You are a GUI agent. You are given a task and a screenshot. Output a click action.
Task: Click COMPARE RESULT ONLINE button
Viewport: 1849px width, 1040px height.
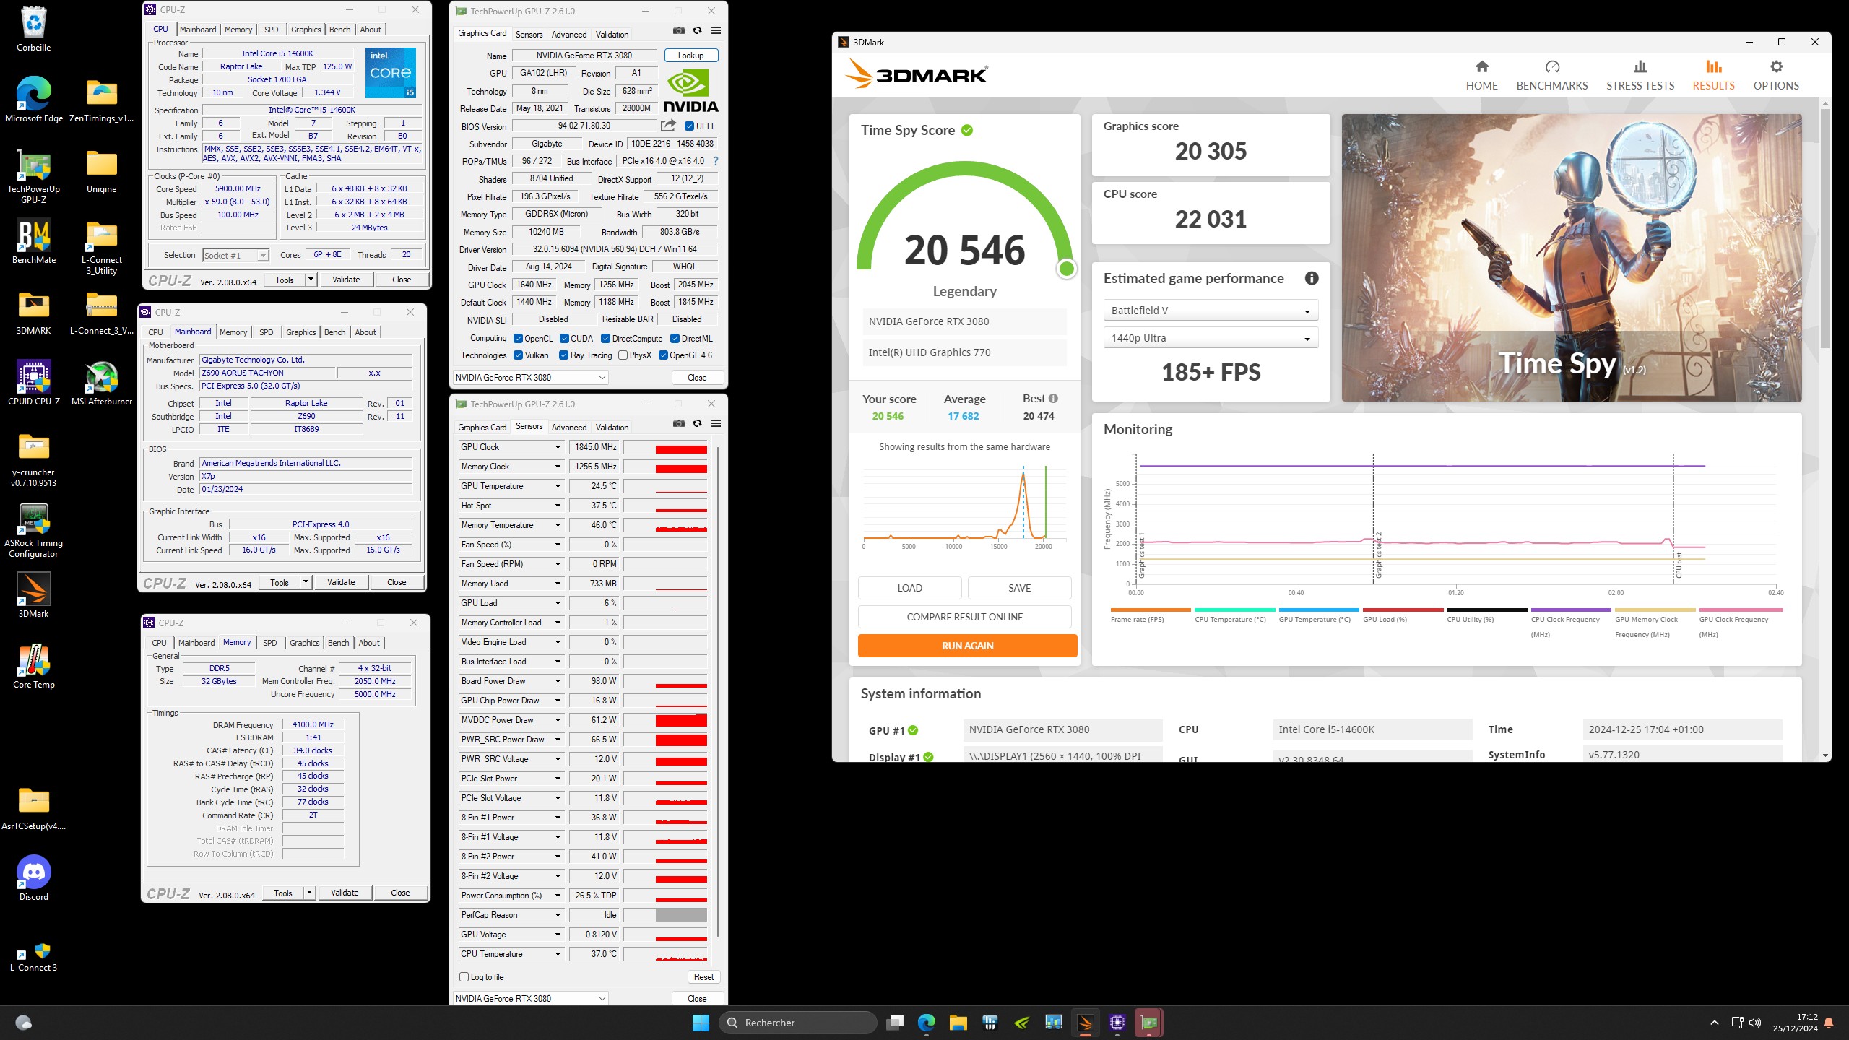pos(964,617)
